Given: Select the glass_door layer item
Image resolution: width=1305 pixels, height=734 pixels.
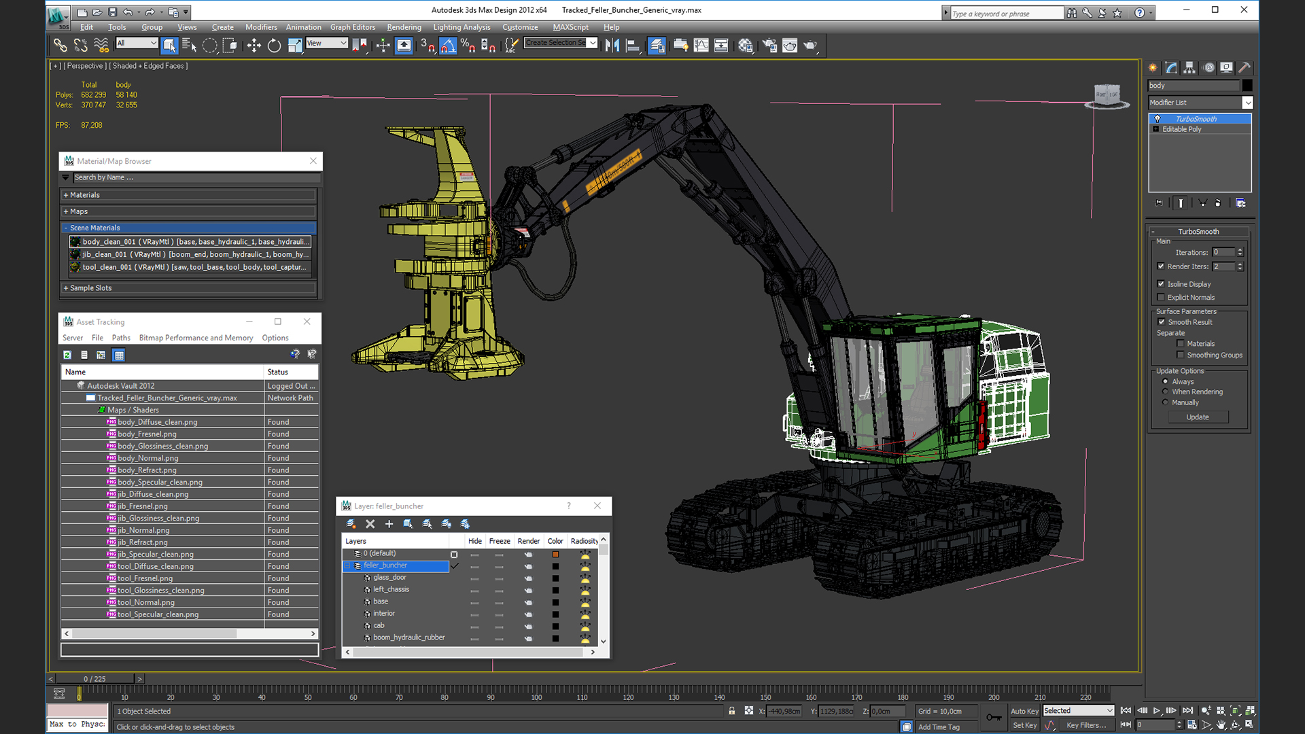Looking at the screenshot, I should [x=389, y=578].
